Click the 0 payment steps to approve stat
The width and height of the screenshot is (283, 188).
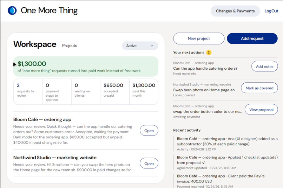(57, 92)
